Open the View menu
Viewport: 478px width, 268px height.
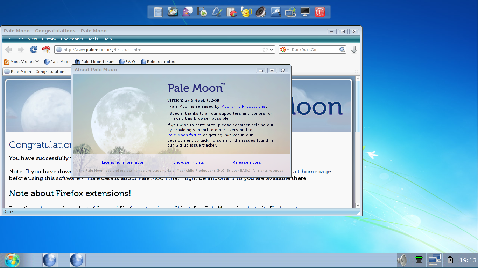pos(33,39)
